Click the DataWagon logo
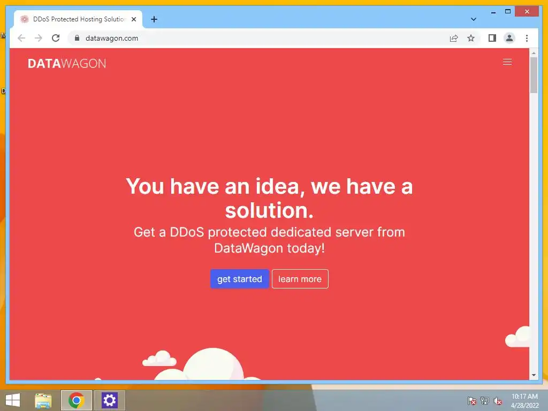This screenshot has width=548, height=411. (67, 63)
